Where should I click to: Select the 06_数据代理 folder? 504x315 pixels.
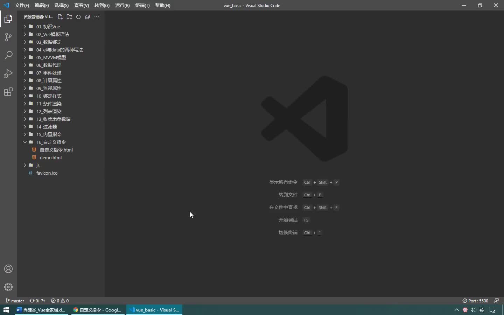[x=61, y=65]
